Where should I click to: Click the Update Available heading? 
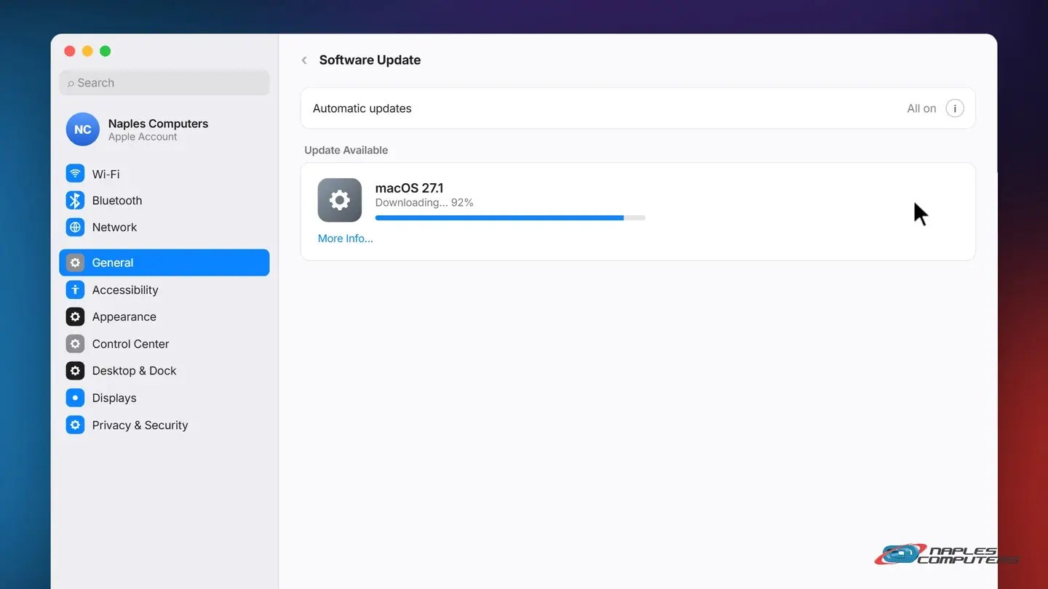[x=346, y=151]
